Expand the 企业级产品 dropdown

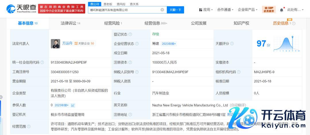[x=248, y=10]
